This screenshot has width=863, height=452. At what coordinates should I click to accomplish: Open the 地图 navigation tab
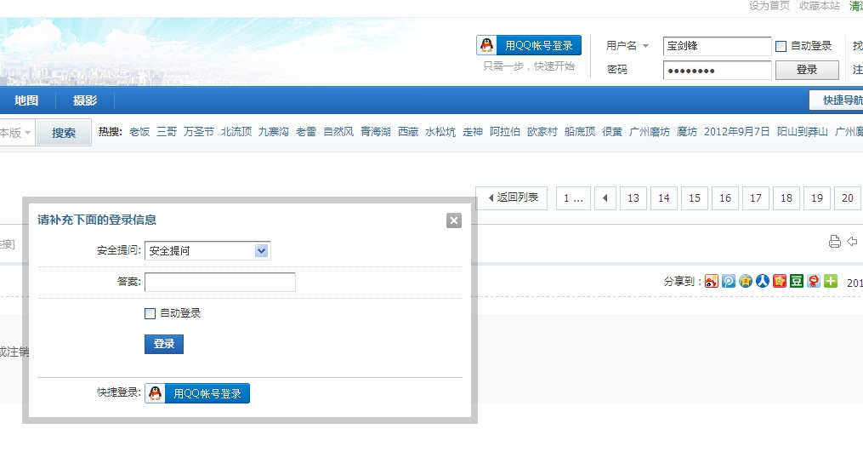click(26, 100)
